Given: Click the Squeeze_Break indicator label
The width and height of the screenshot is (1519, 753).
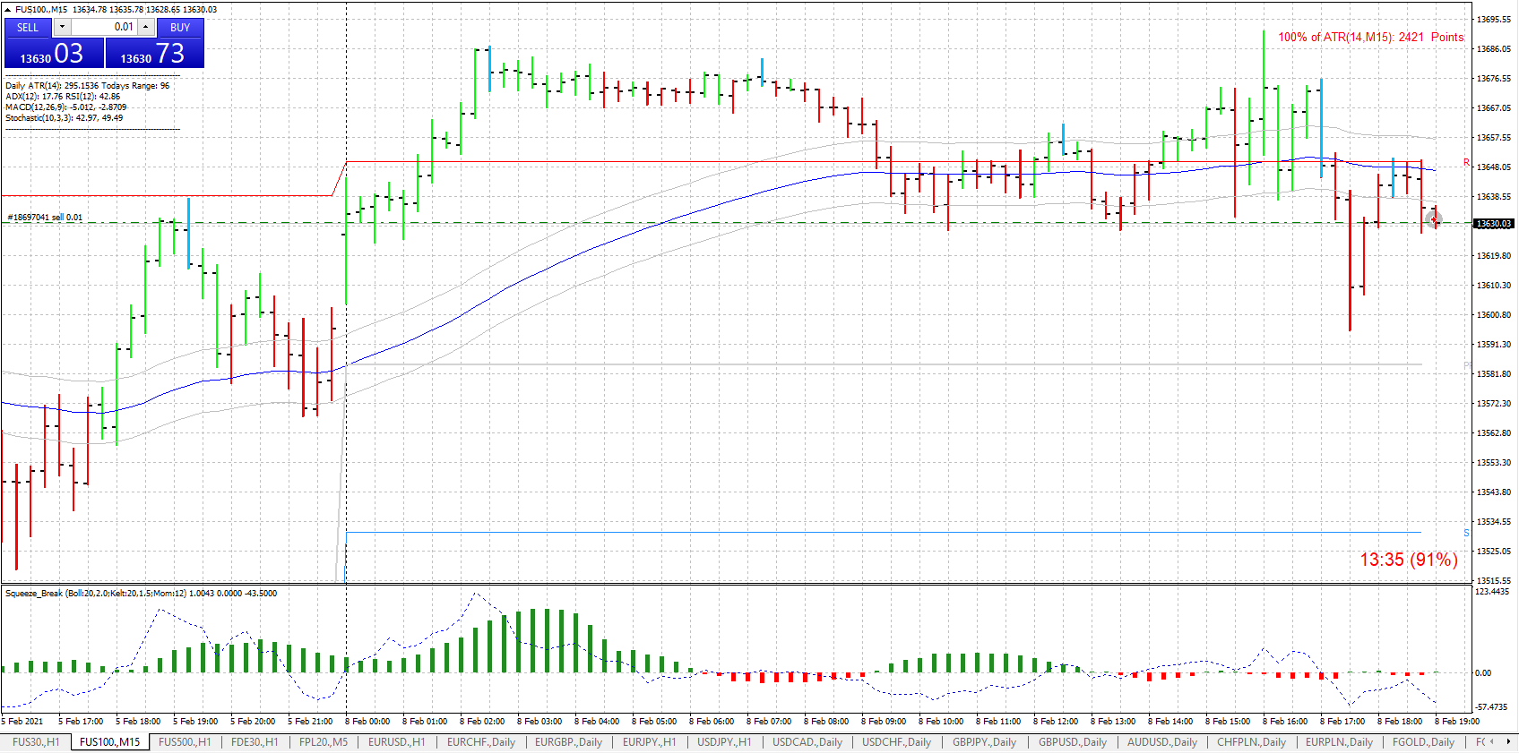Looking at the screenshot, I should pyautogui.click(x=141, y=594).
